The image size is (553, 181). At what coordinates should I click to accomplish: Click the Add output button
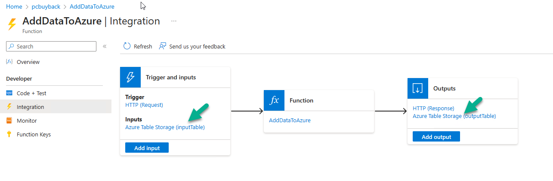pos(436,137)
